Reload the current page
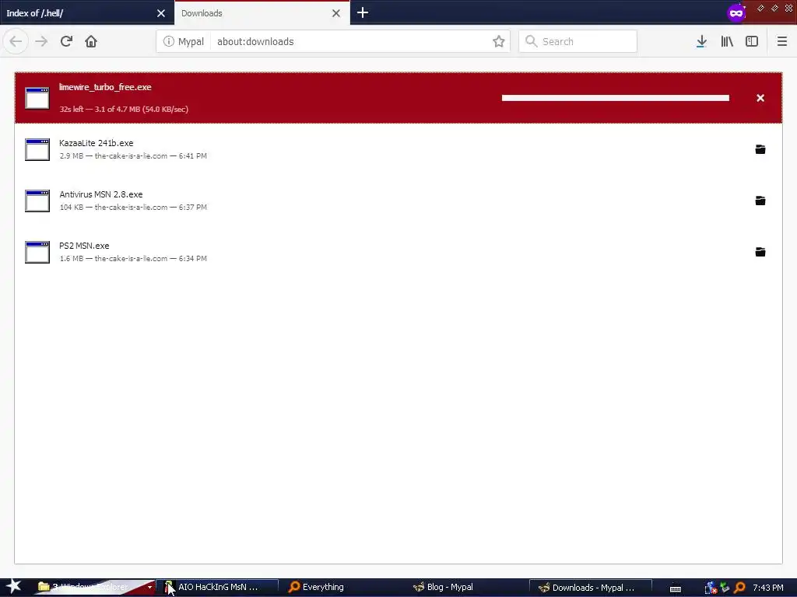This screenshot has height=597, width=797. click(x=66, y=41)
